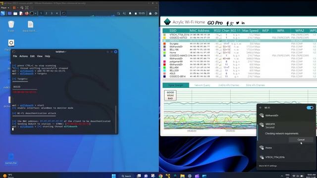Image resolution: width=317 pixels, height=178 pixels.
Task: Switch to Network Quality tab
Action: point(202,85)
